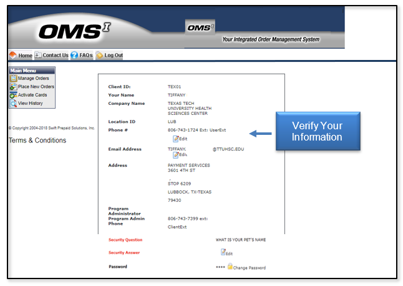
Task: Click the Program Administrator label
Action: 124,211
